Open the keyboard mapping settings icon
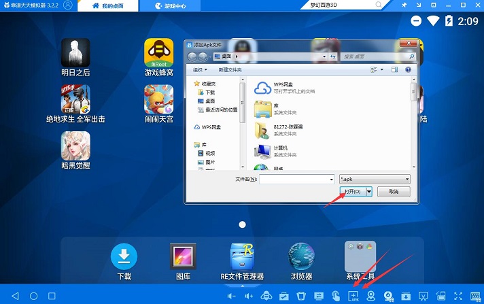 [x=476, y=297]
